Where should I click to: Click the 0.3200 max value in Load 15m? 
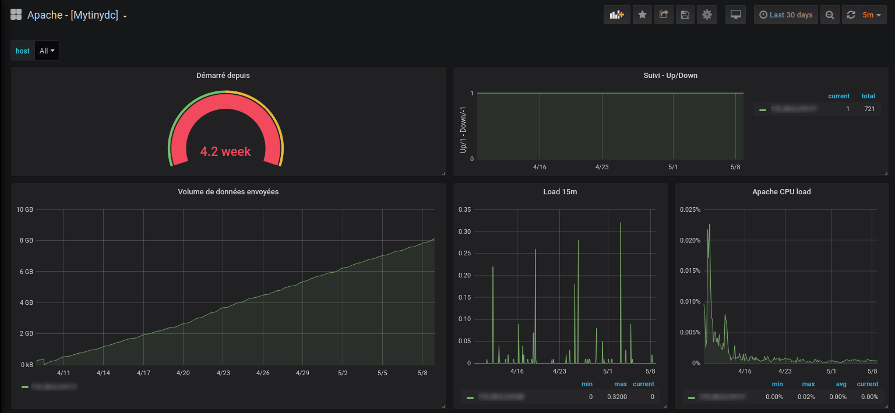point(618,397)
